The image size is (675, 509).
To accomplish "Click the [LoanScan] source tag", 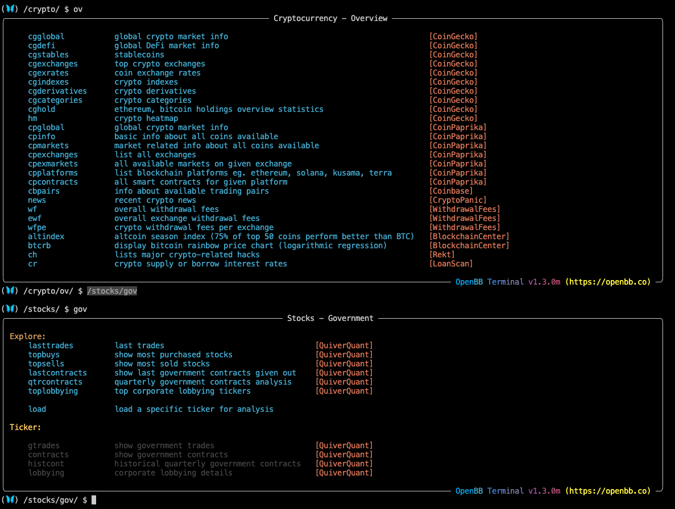I will click(x=451, y=264).
